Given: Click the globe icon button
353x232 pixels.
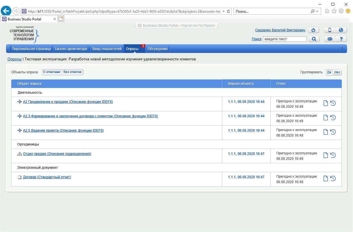Looking at the screenshot, I should click(x=341, y=30).
